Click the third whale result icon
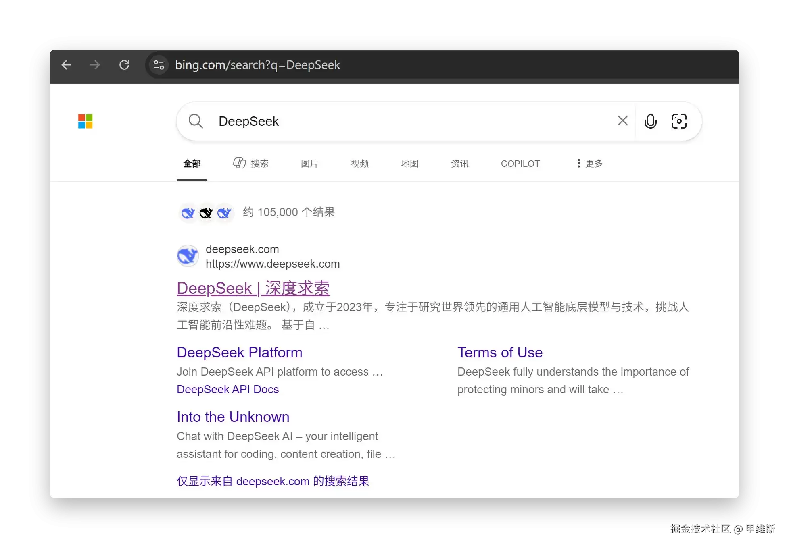The height and width of the screenshot is (548, 789). click(x=224, y=213)
